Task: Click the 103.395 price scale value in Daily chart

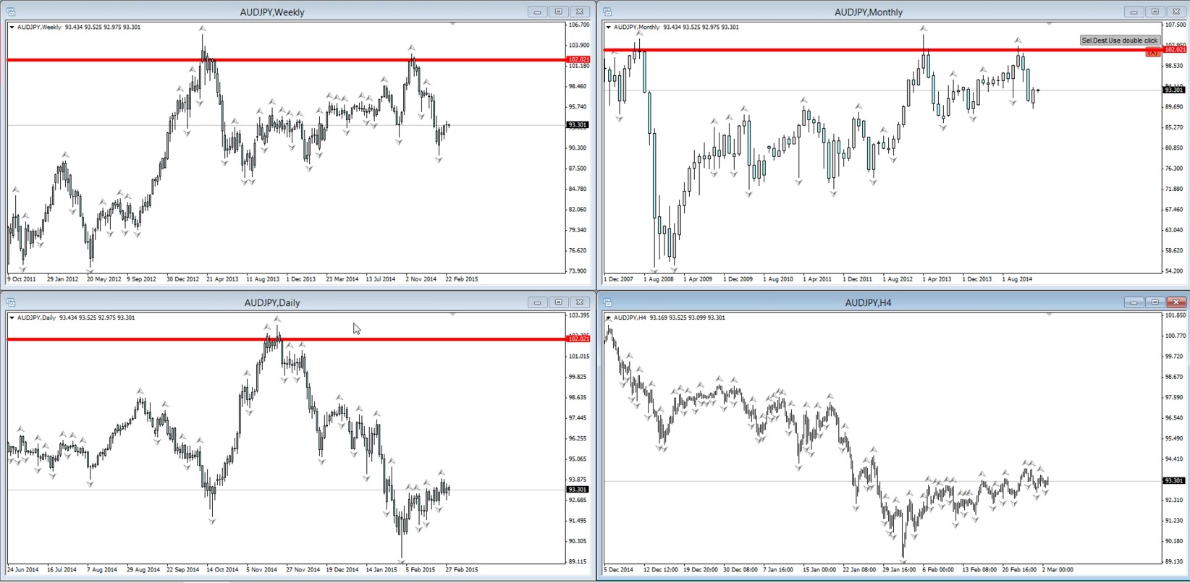Action: coord(579,315)
